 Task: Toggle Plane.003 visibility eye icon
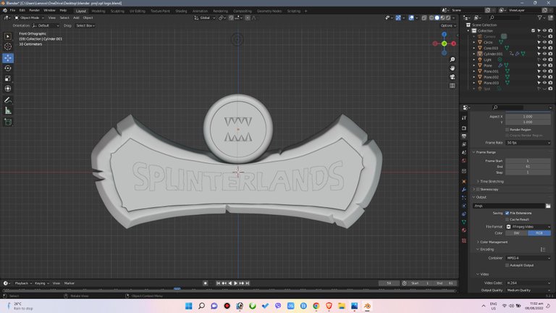pyautogui.click(x=544, y=83)
